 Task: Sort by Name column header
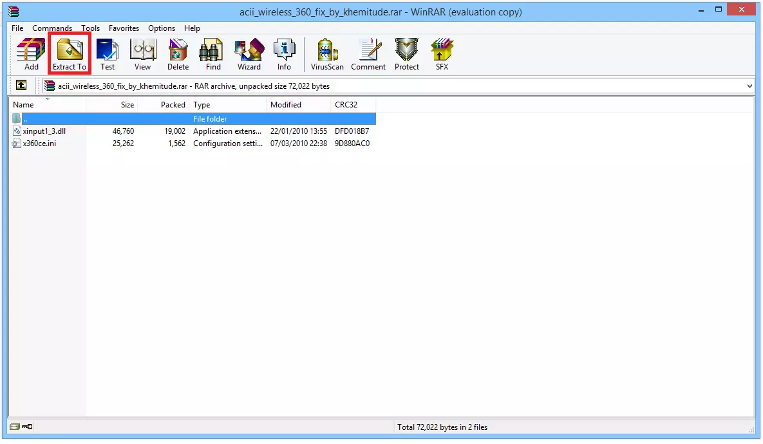click(x=47, y=104)
